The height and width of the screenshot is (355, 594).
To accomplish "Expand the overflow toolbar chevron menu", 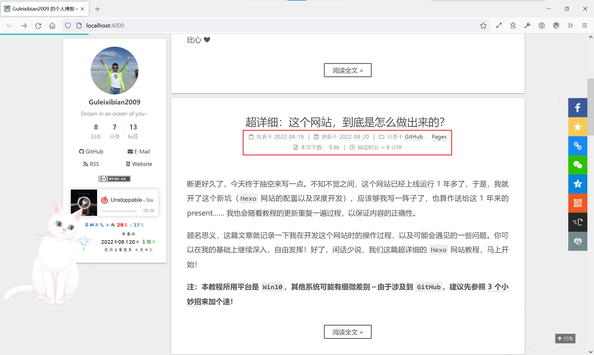I will coord(570,25).
